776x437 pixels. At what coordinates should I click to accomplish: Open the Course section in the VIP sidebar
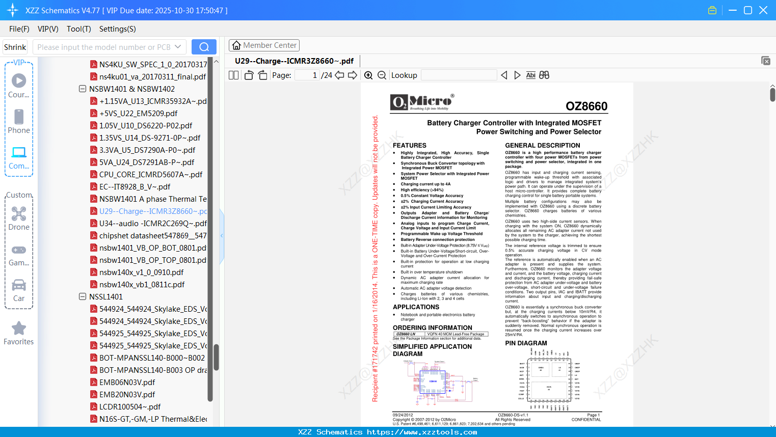19,86
